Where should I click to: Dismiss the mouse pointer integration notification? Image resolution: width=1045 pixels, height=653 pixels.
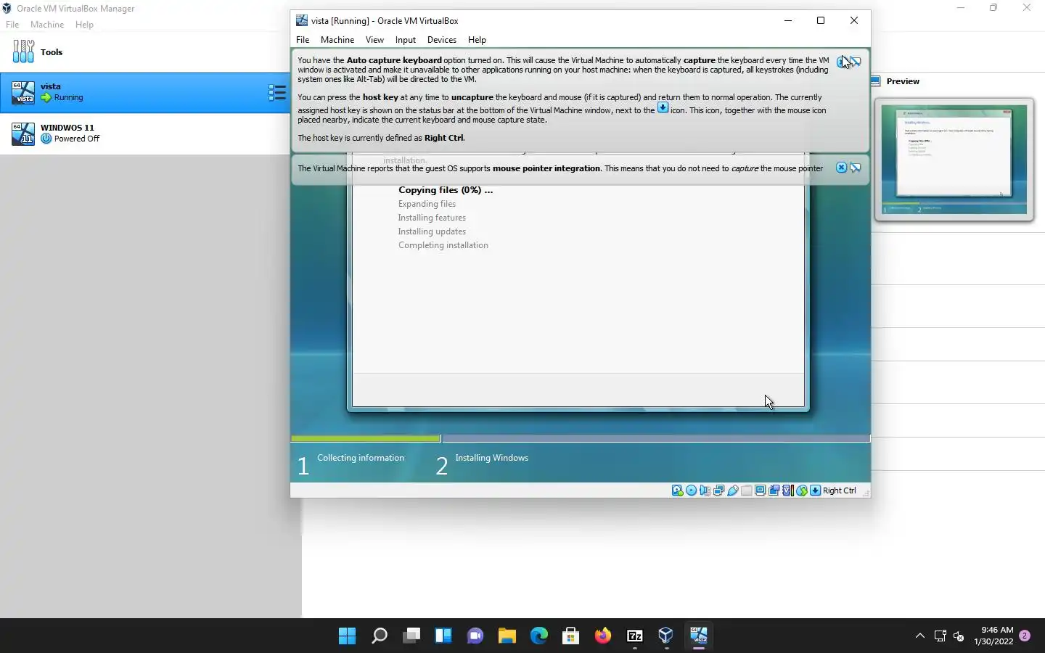point(841,168)
